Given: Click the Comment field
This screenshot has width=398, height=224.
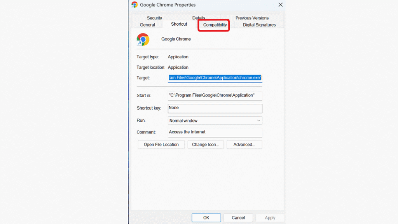Looking at the screenshot, I should click(x=215, y=132).
